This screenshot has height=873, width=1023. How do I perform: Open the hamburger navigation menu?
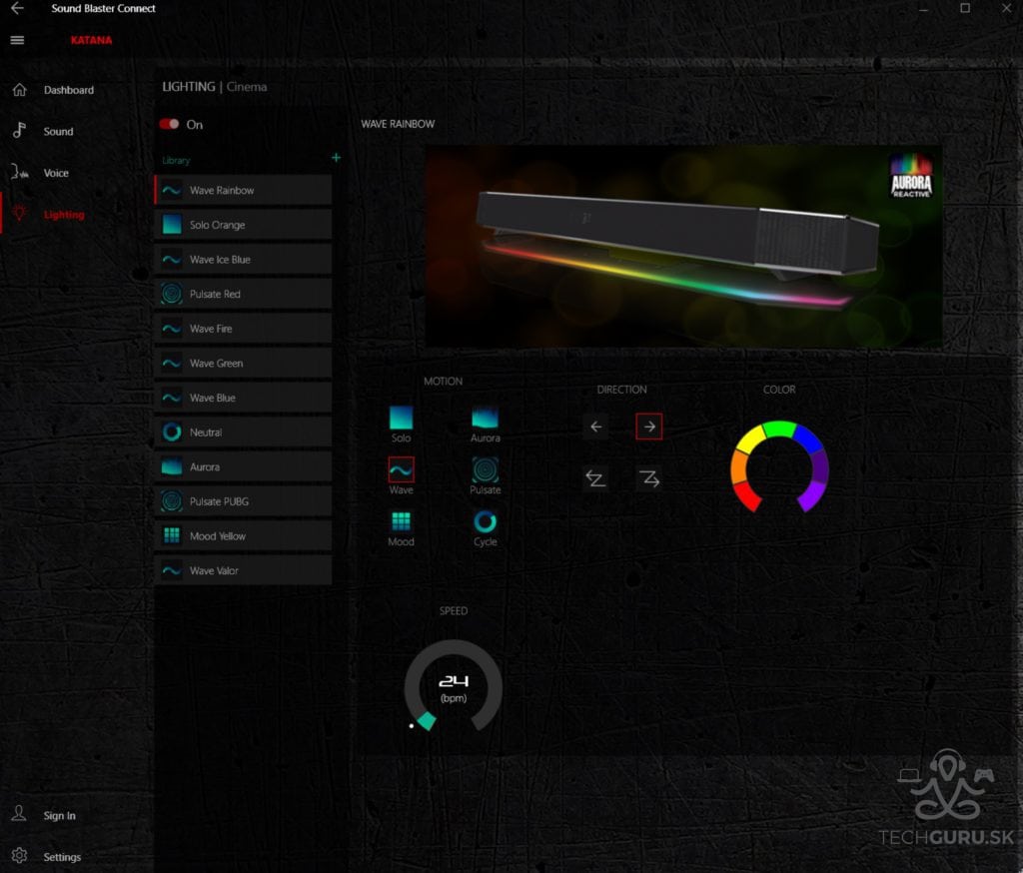click(x=18, y=40)
